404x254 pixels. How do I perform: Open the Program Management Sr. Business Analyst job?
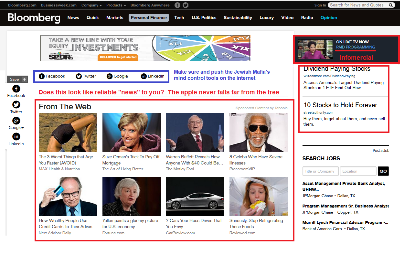point(346,206)
